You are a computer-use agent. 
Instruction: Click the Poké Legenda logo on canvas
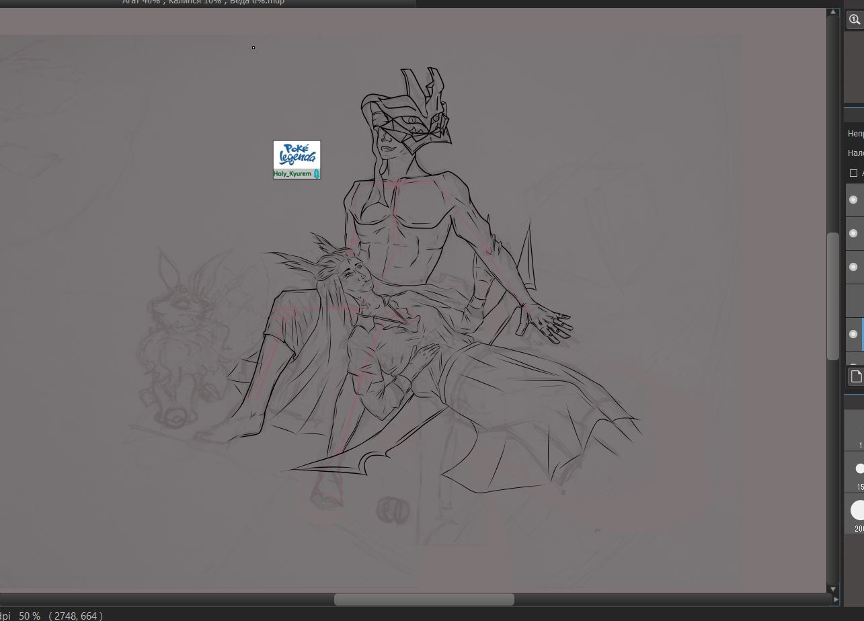click(297, 155)
